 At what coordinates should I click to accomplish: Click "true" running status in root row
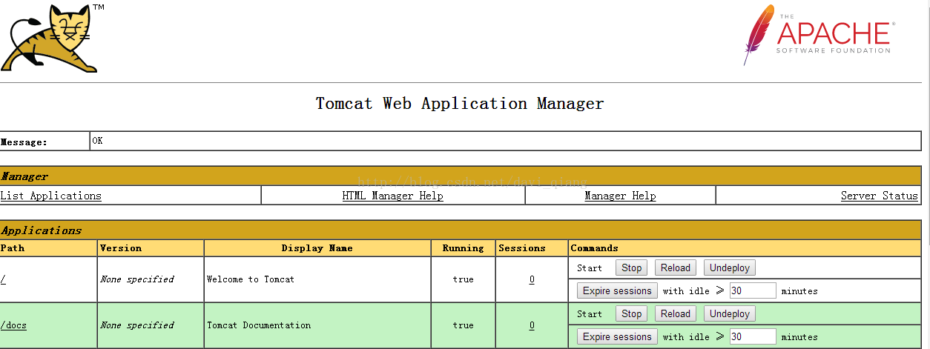(x=463, y=279)
